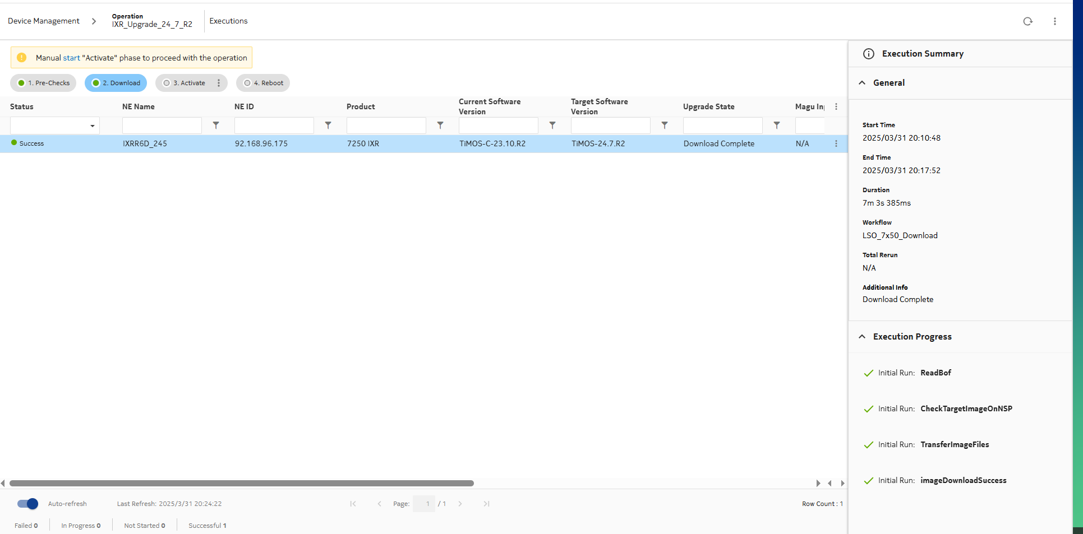This screenshot has width=1083, height=534.
Task: Click the Target Software Version filter field
Action: tap(610, 126)
